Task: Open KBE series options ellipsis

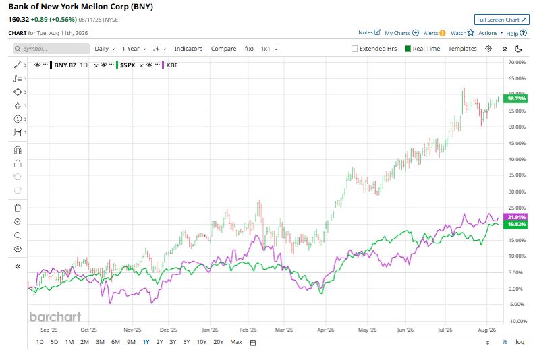Action: click(x=157, y=64)
